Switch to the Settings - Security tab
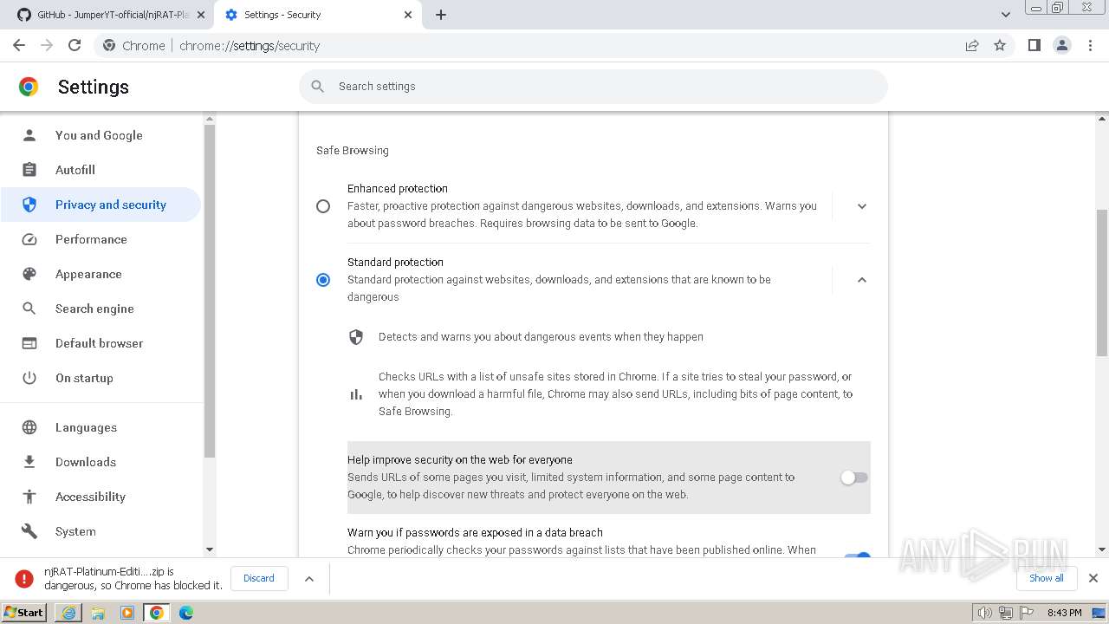This screenshot has height=624, width=1109. (318, 15)
